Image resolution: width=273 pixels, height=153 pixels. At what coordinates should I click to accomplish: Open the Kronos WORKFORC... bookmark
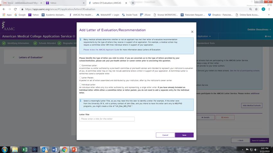166,15
